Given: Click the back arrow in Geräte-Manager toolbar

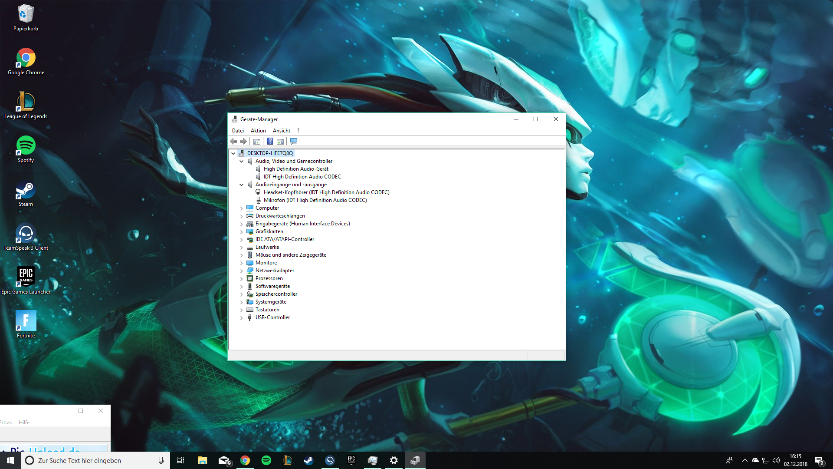Looking at the screenshot, I should [x=233, y=141].
